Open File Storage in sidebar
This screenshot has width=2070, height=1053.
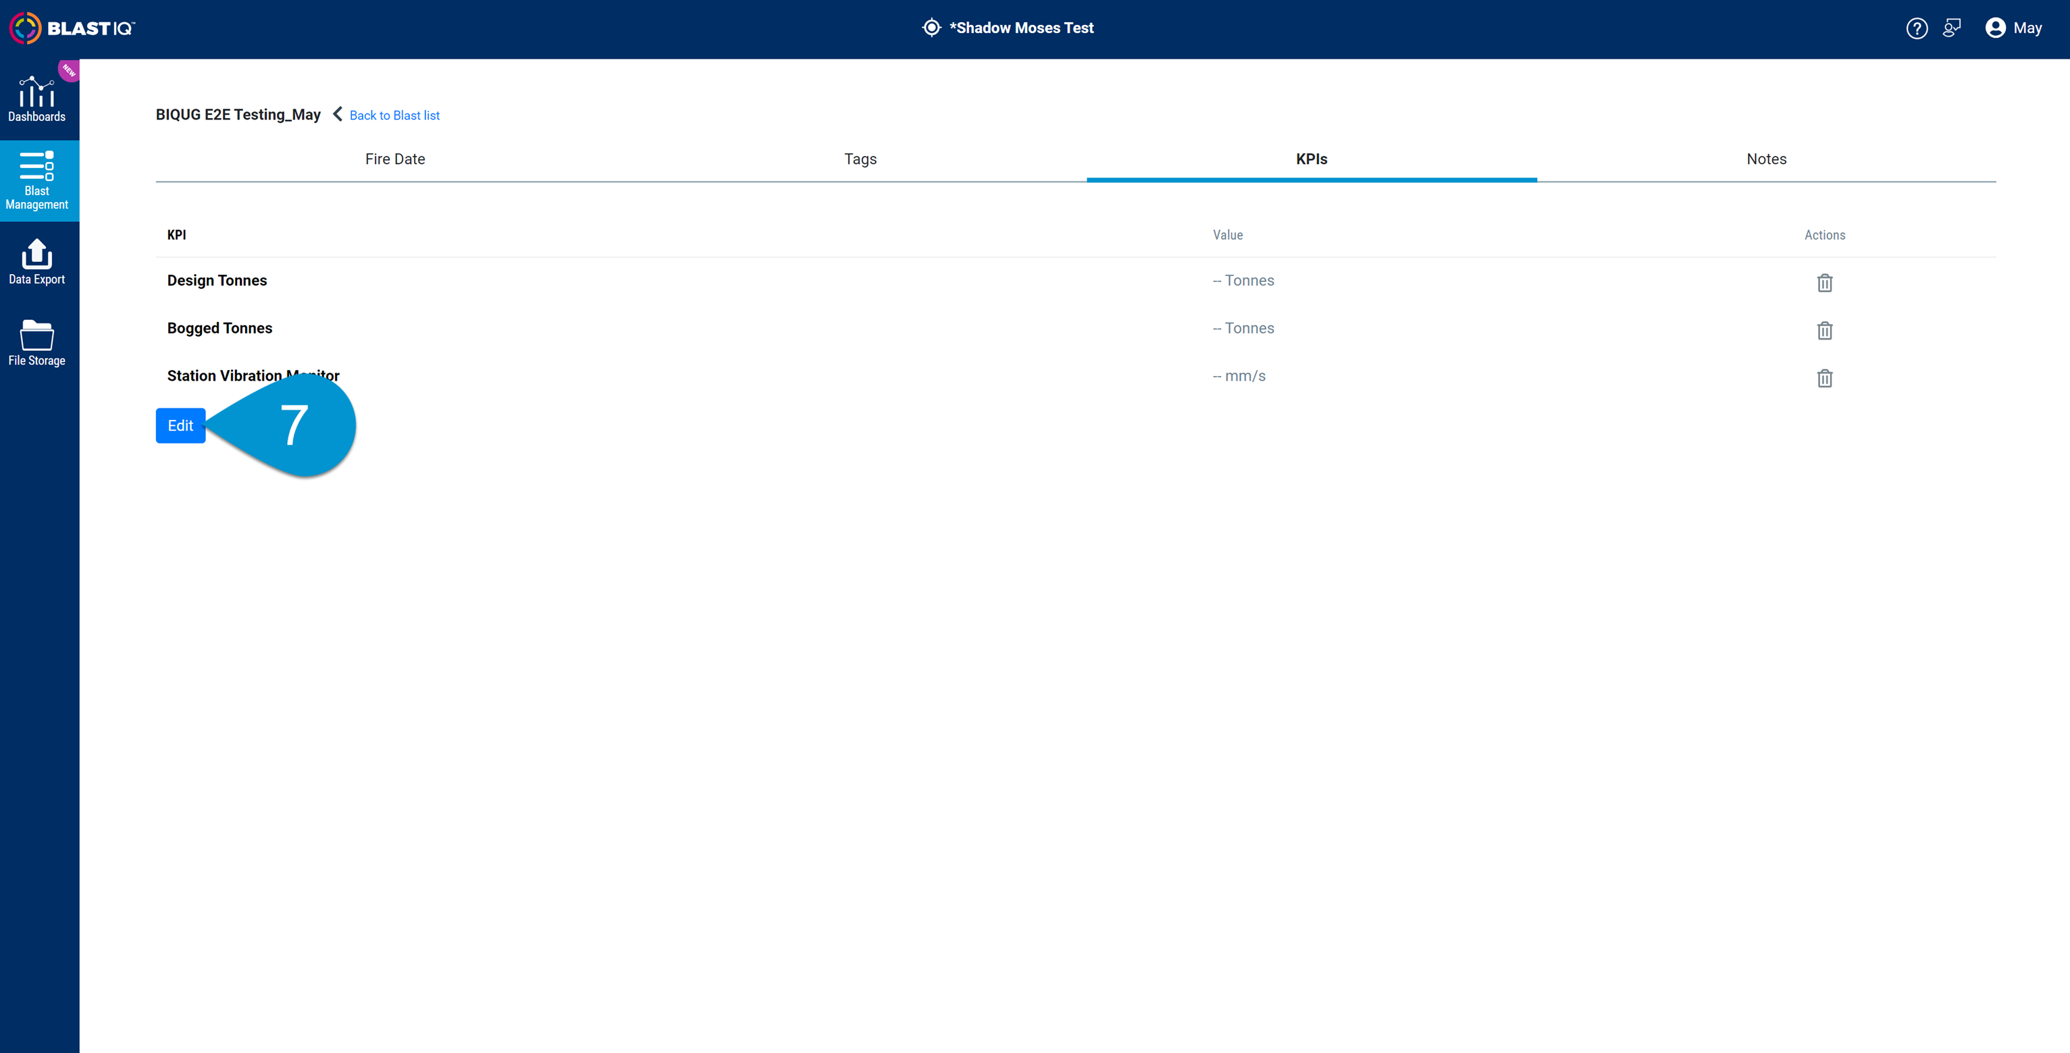37,344
